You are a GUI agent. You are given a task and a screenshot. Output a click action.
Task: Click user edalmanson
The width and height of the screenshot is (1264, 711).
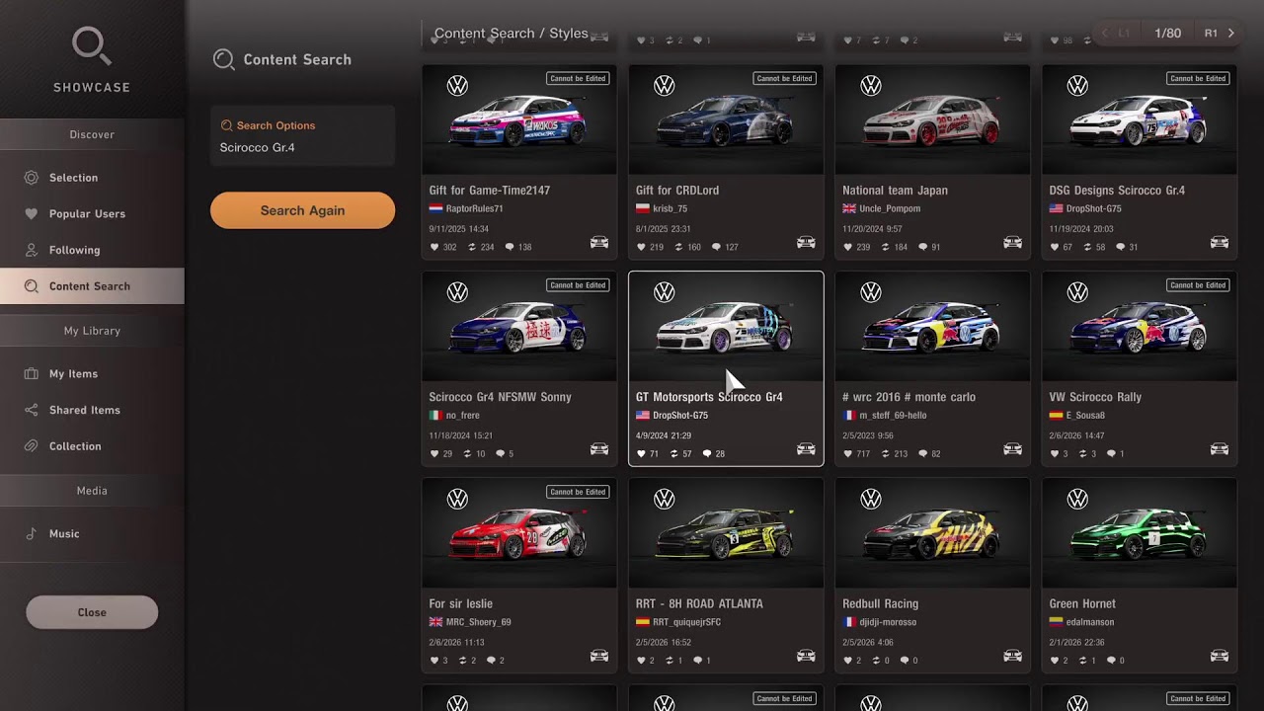tap(1090, 622)
